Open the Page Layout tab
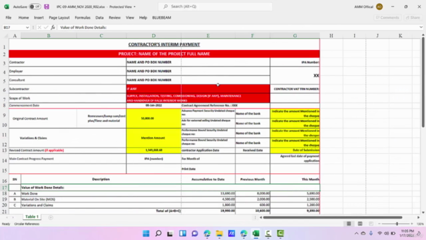The image size is (426, 240). (59, 17)
